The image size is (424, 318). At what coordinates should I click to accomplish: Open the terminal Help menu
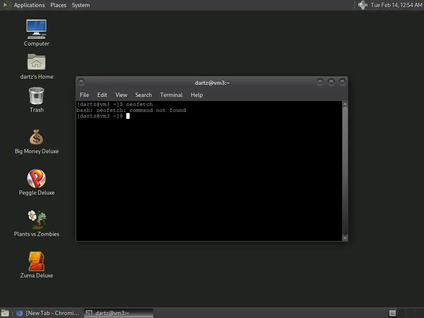pos(197,95)
